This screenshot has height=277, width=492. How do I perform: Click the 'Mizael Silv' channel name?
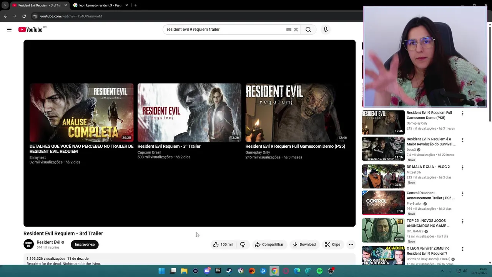tap(414, 172)
